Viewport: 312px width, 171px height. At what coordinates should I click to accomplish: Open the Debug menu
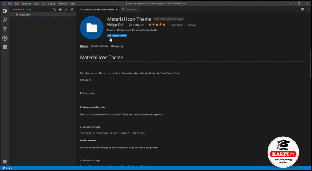pyautogui.click(x=51, y=4)
